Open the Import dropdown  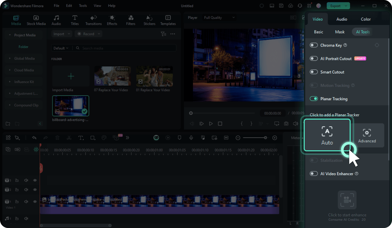[62, 34]
